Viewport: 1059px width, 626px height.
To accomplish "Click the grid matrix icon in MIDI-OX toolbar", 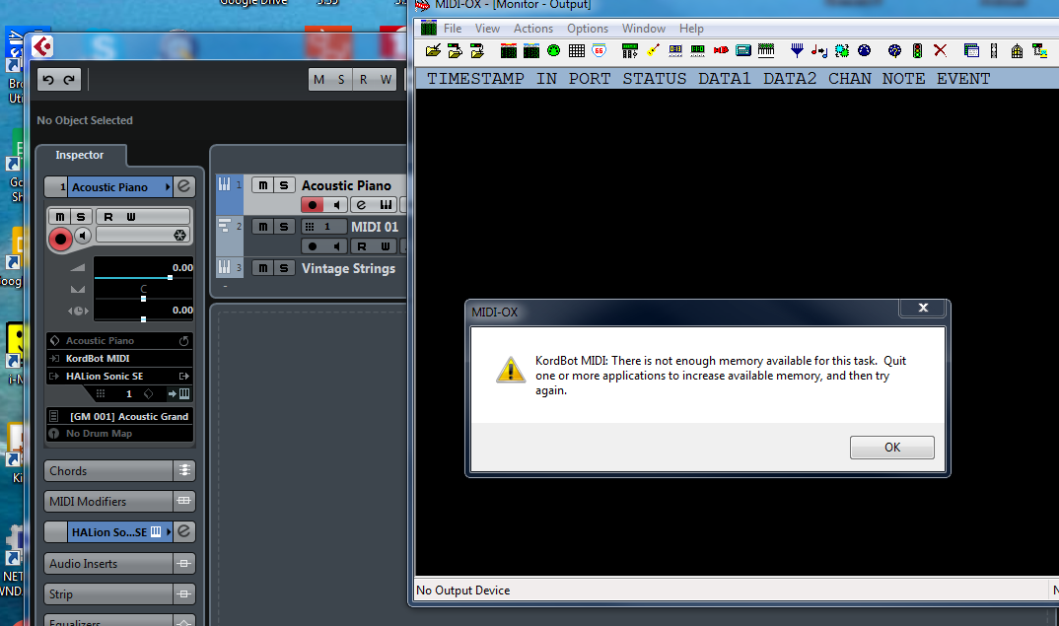I will [576, 50].
